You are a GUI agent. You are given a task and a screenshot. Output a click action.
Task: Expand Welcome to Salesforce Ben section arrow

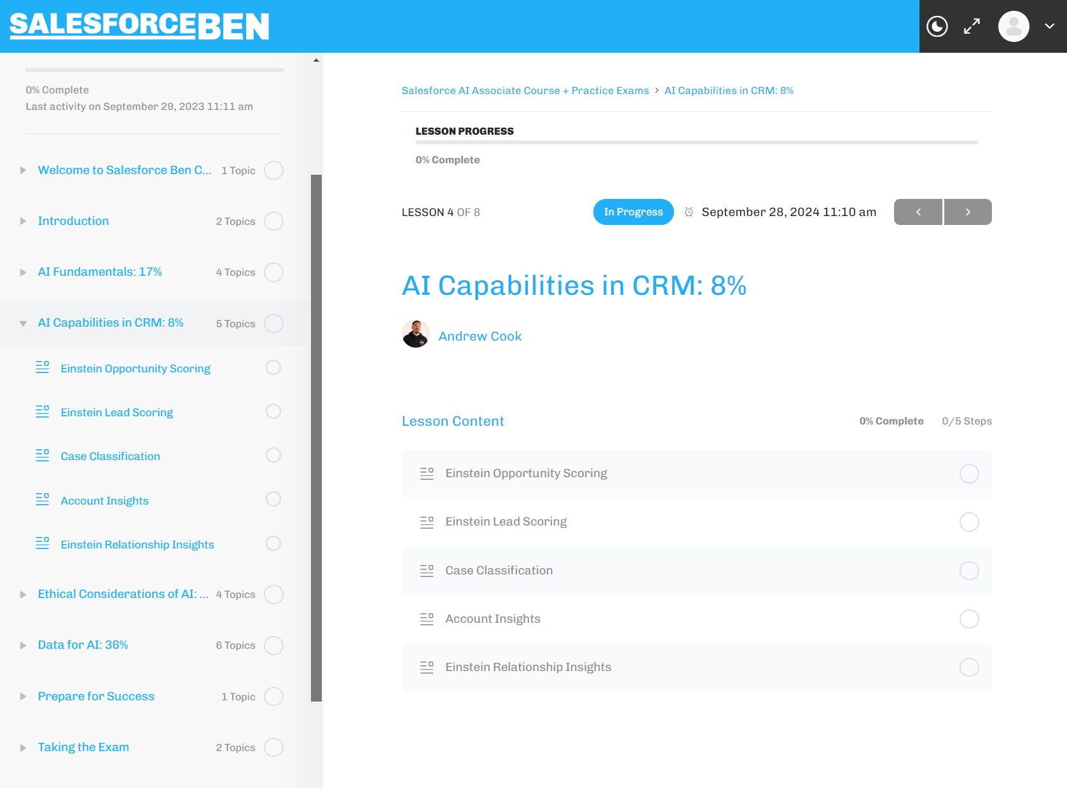(x=23, y=170)
